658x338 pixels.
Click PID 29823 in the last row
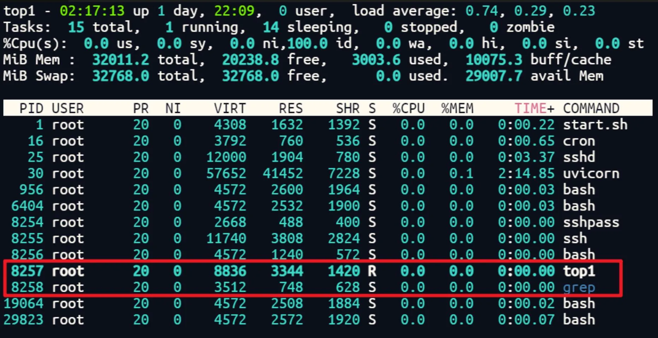(x=23, y=320)
